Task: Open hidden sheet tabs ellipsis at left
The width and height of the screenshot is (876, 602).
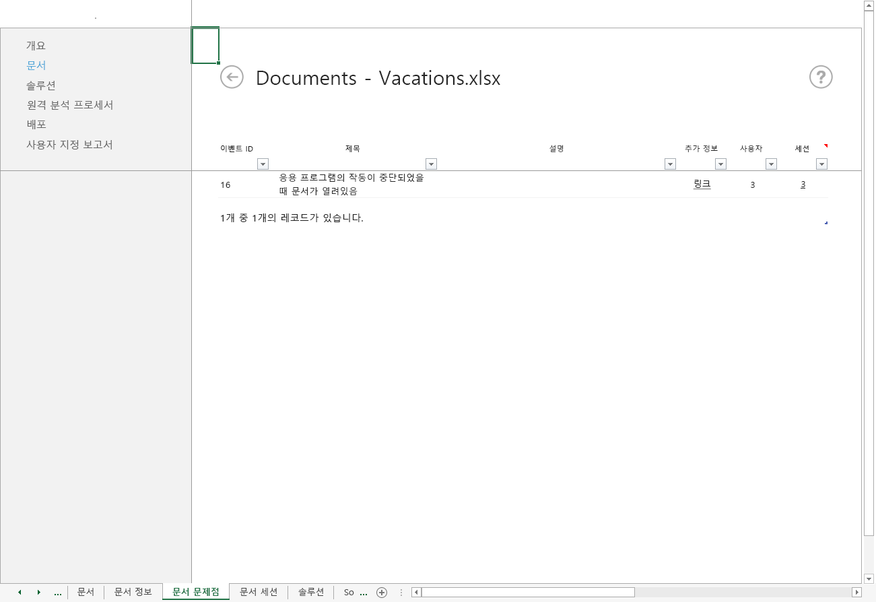Action: pos(57,593)
